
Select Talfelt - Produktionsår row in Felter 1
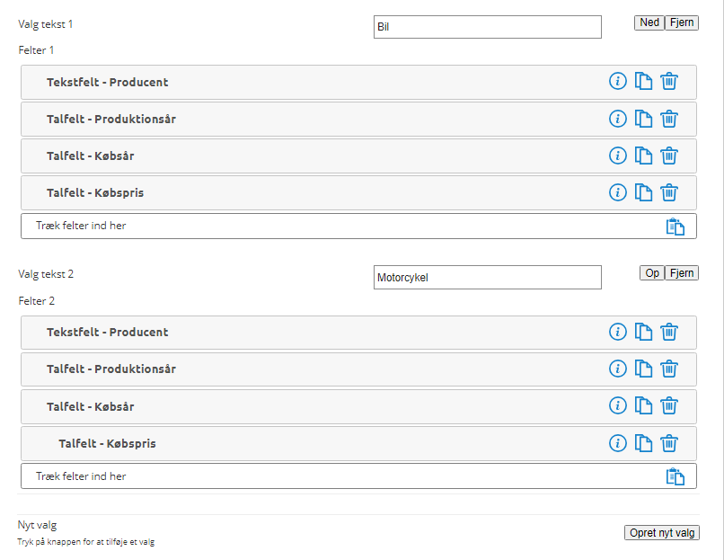[x=358, y=119]
